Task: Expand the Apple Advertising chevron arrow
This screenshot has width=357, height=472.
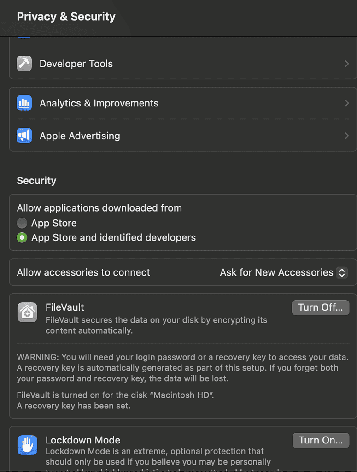Action: 346,136
